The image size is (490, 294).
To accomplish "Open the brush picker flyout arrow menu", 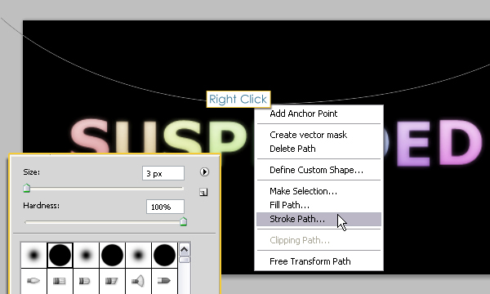I will pos(204,171).
